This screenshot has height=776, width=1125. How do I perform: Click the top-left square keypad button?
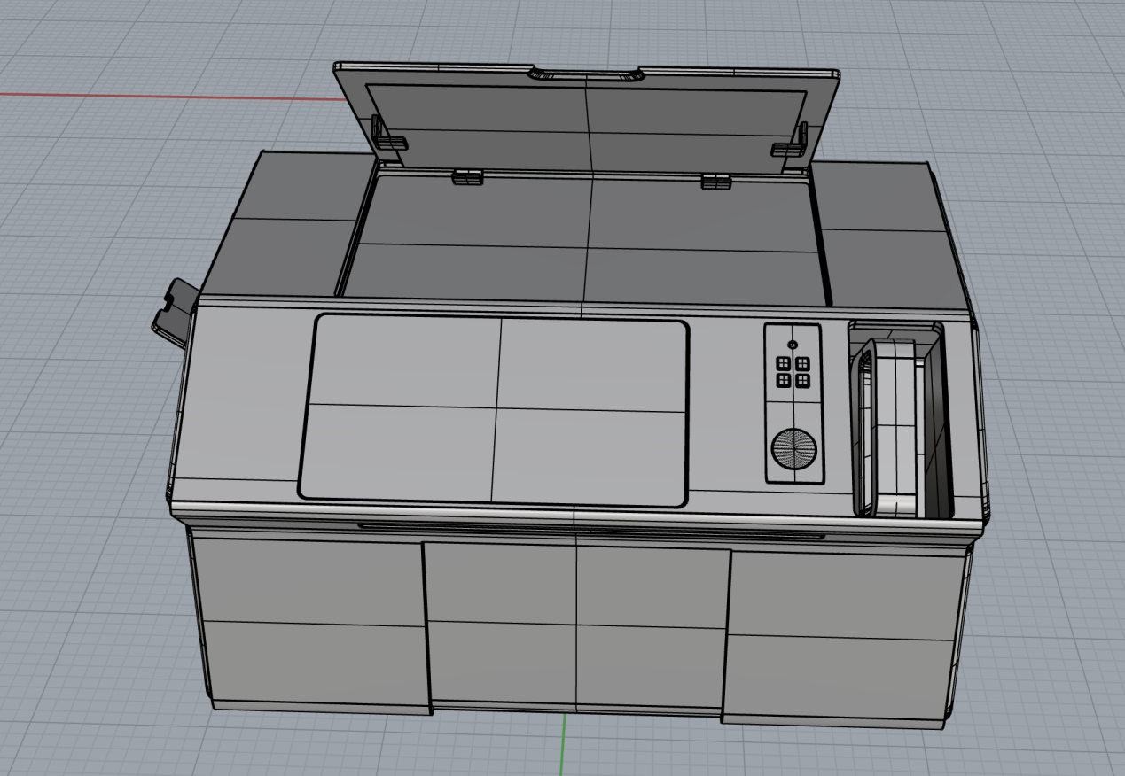click(x=784, y=363)
